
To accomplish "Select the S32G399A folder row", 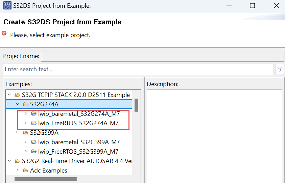I will 44,133.
